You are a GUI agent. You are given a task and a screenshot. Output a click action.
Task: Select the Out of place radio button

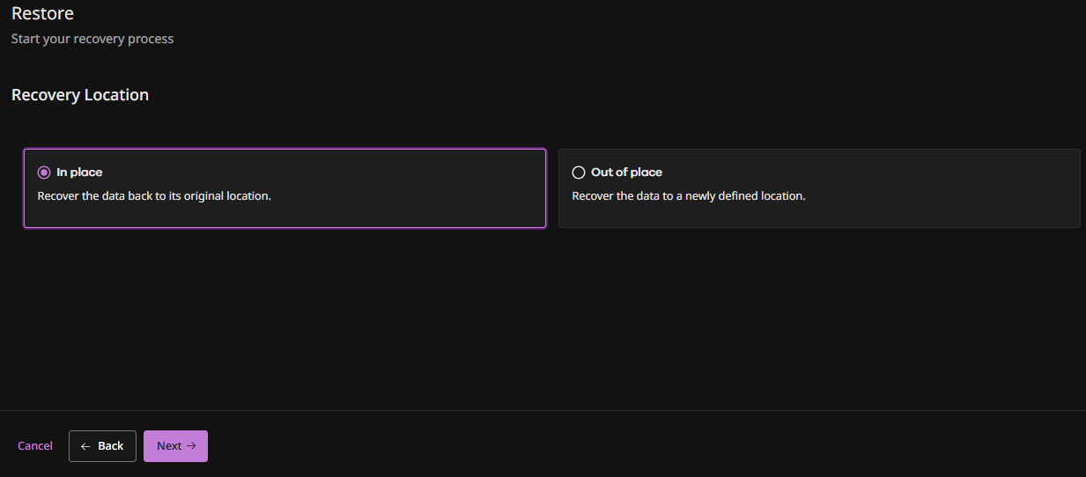(579, 172)
